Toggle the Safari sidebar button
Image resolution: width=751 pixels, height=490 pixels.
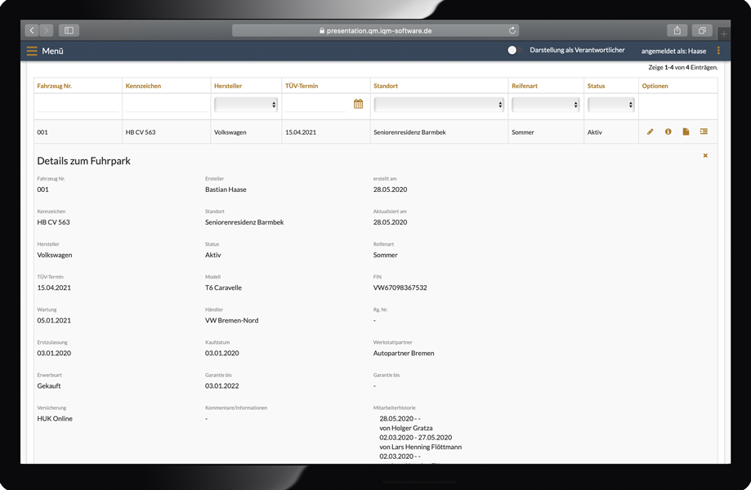pos(69,31)
